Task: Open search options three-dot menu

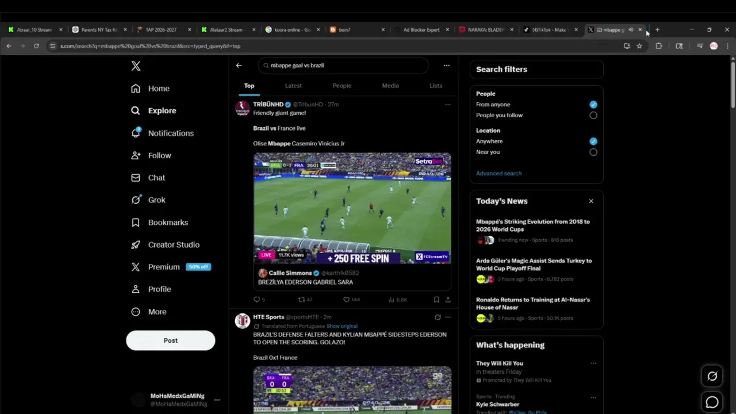Action: click(x=446, y=66)
